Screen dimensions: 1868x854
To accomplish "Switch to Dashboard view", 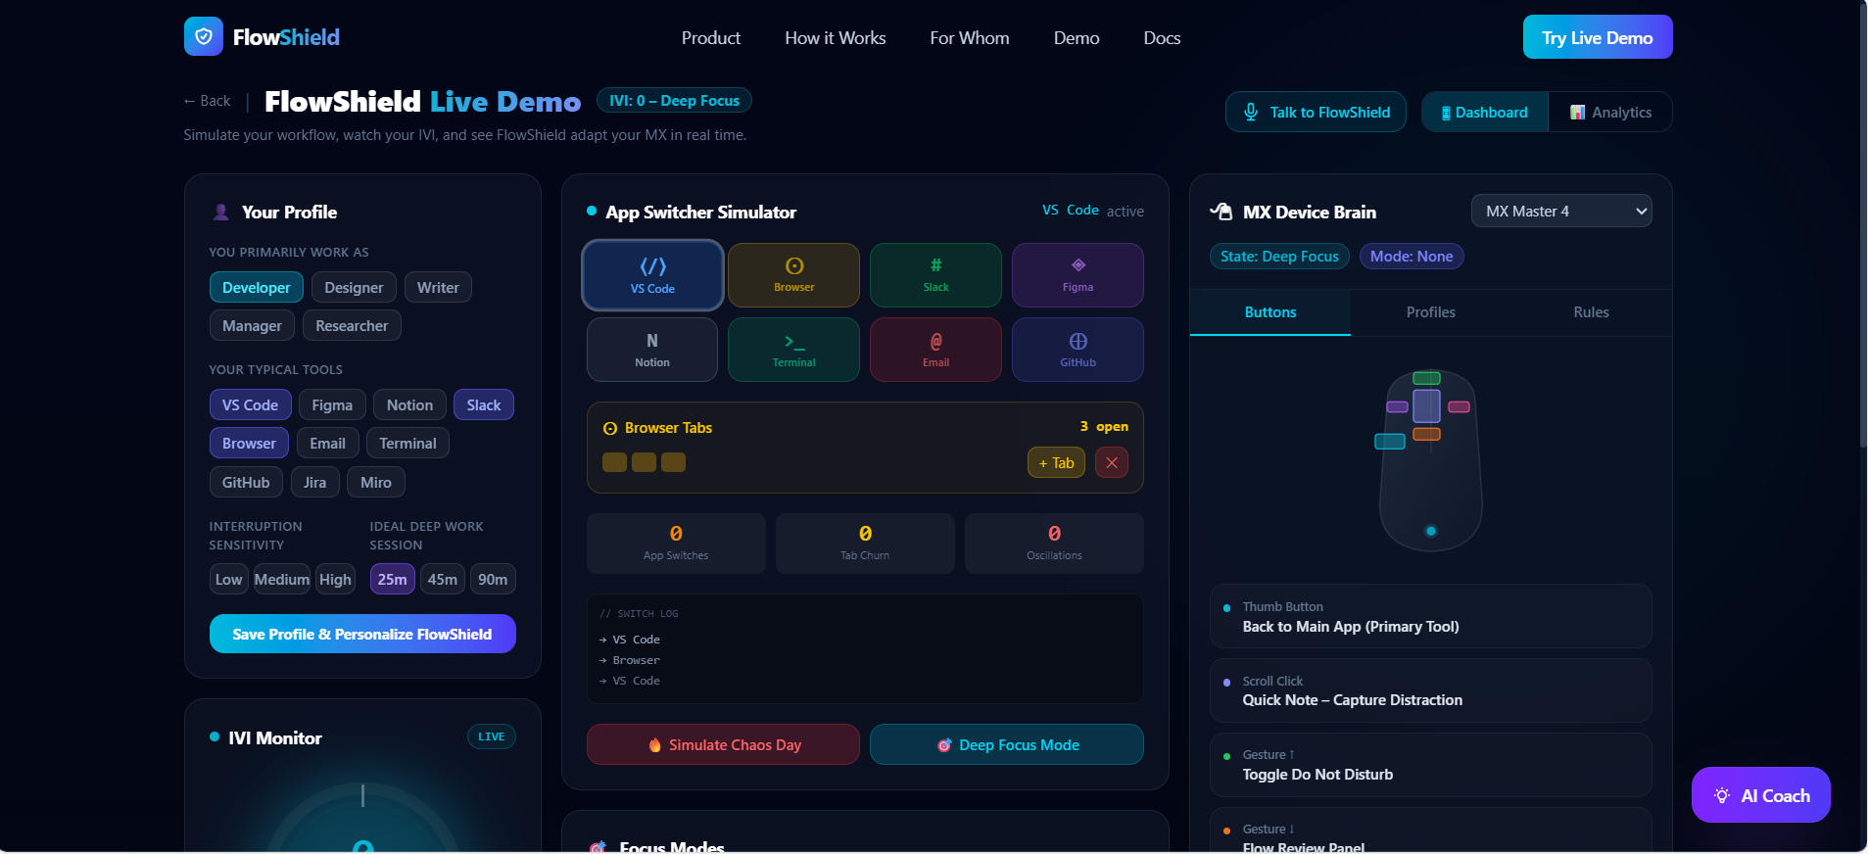I will coord(1485,112).
